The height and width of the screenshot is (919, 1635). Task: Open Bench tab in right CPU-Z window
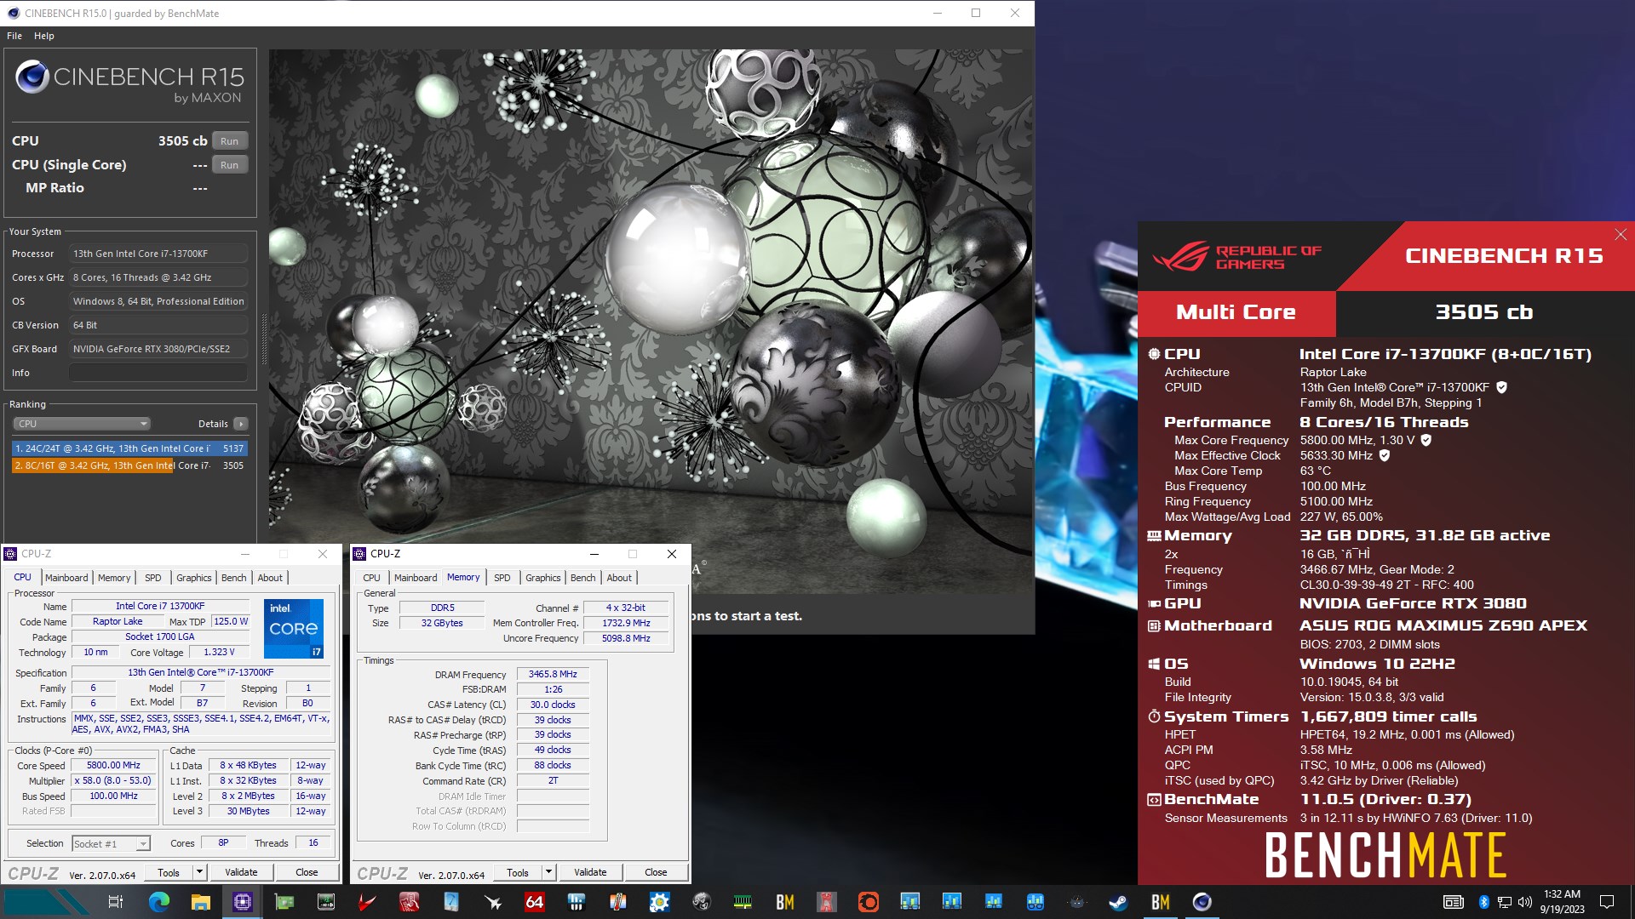(582, 578)
